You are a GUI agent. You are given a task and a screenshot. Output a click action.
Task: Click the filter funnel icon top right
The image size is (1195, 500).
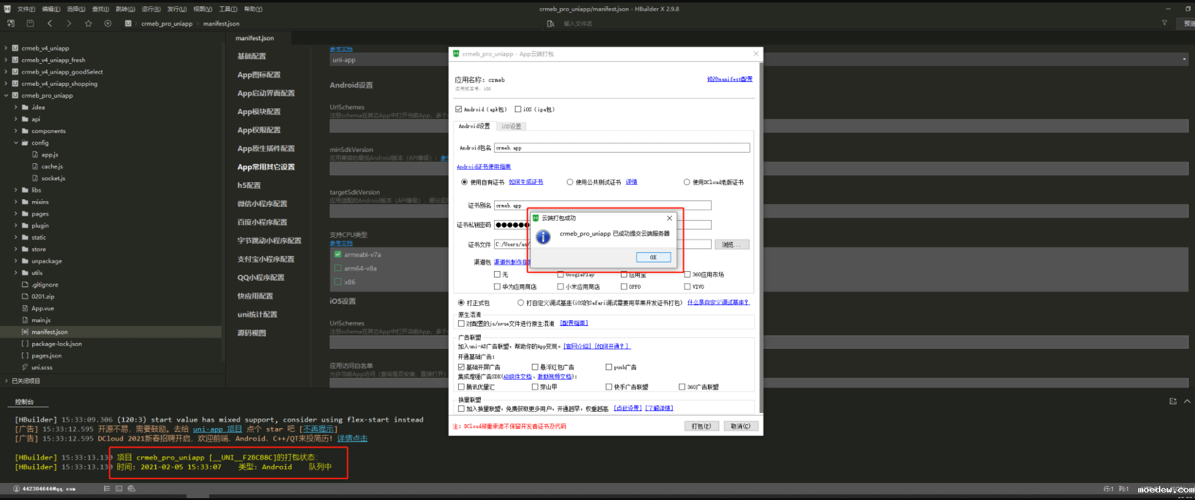(1164, 23)
